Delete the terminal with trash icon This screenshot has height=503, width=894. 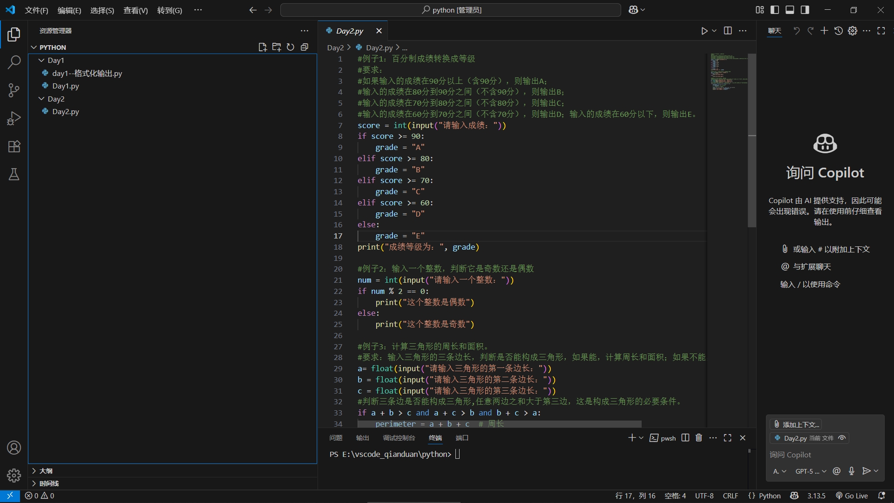[699, 438]
